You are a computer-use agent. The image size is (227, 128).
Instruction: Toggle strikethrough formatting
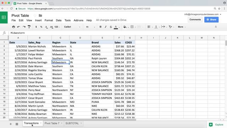(x=111, y=27)
